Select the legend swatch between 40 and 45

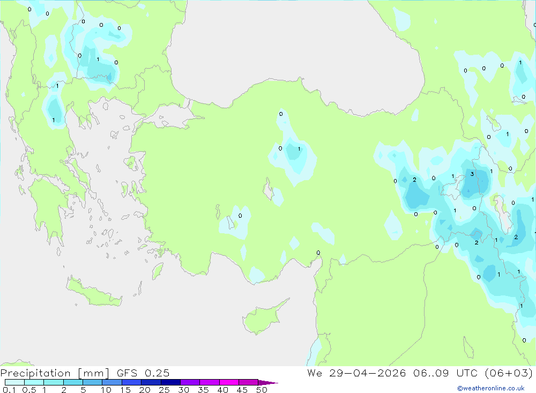coord(229,382)
